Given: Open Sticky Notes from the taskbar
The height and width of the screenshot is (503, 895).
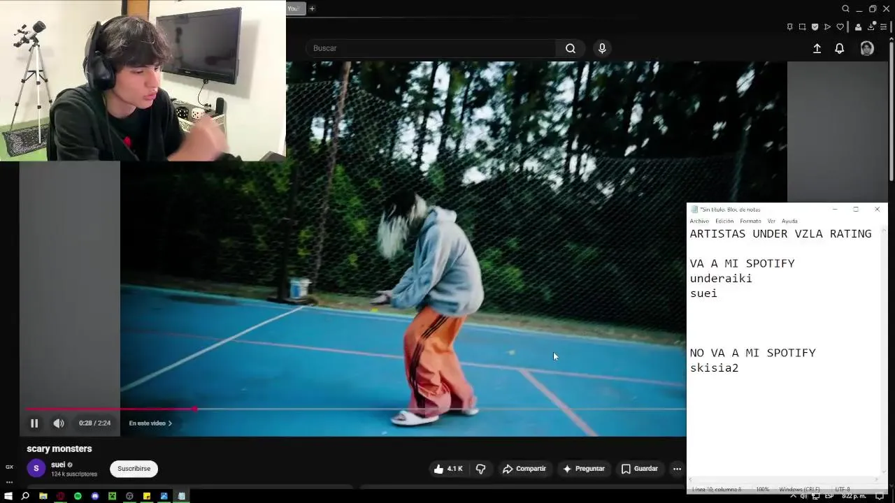Looking at the screenshot, I should point(147,496).
